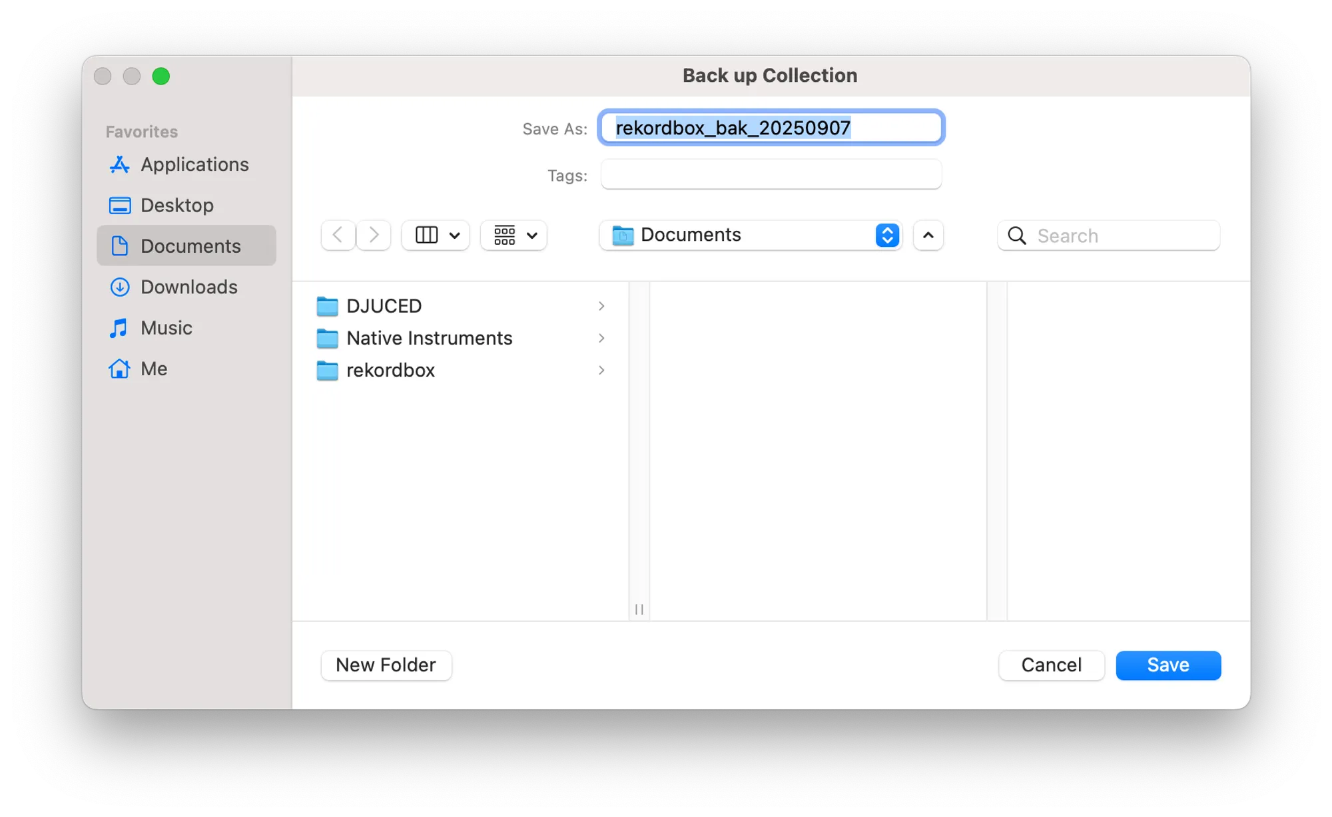1332x817 pixels.
Task: Click the forward navigation arrow
Action: click(x=374, y=235)
